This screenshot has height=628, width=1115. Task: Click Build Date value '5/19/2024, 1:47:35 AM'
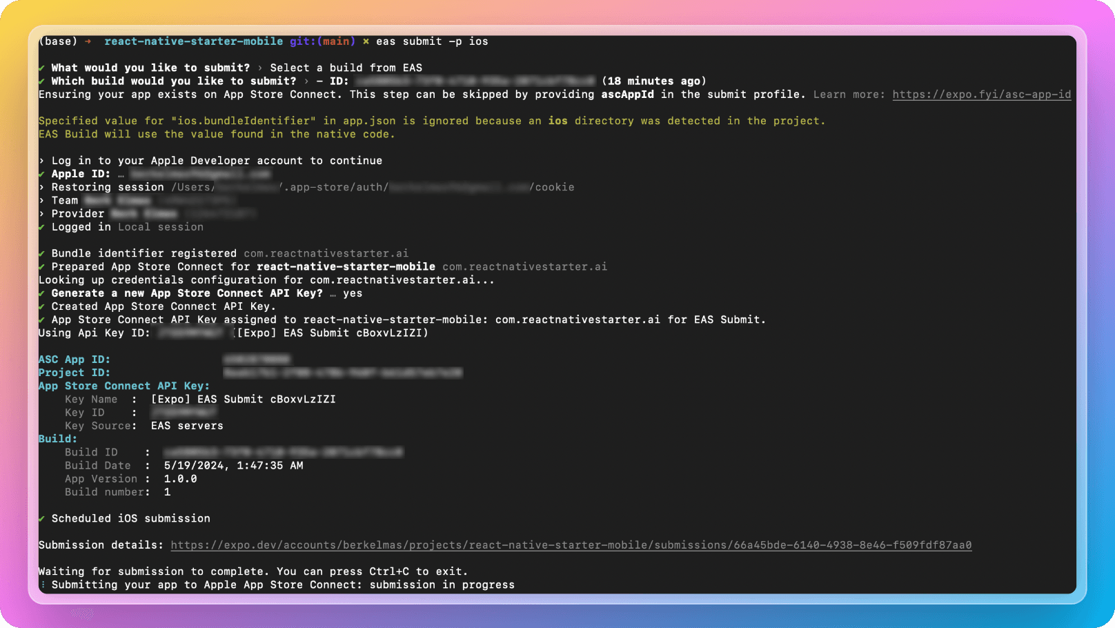pos(233,466)
